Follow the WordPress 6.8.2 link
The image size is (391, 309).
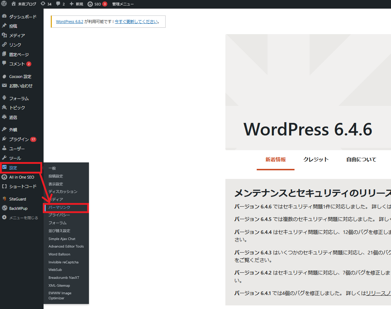(69, 22)
